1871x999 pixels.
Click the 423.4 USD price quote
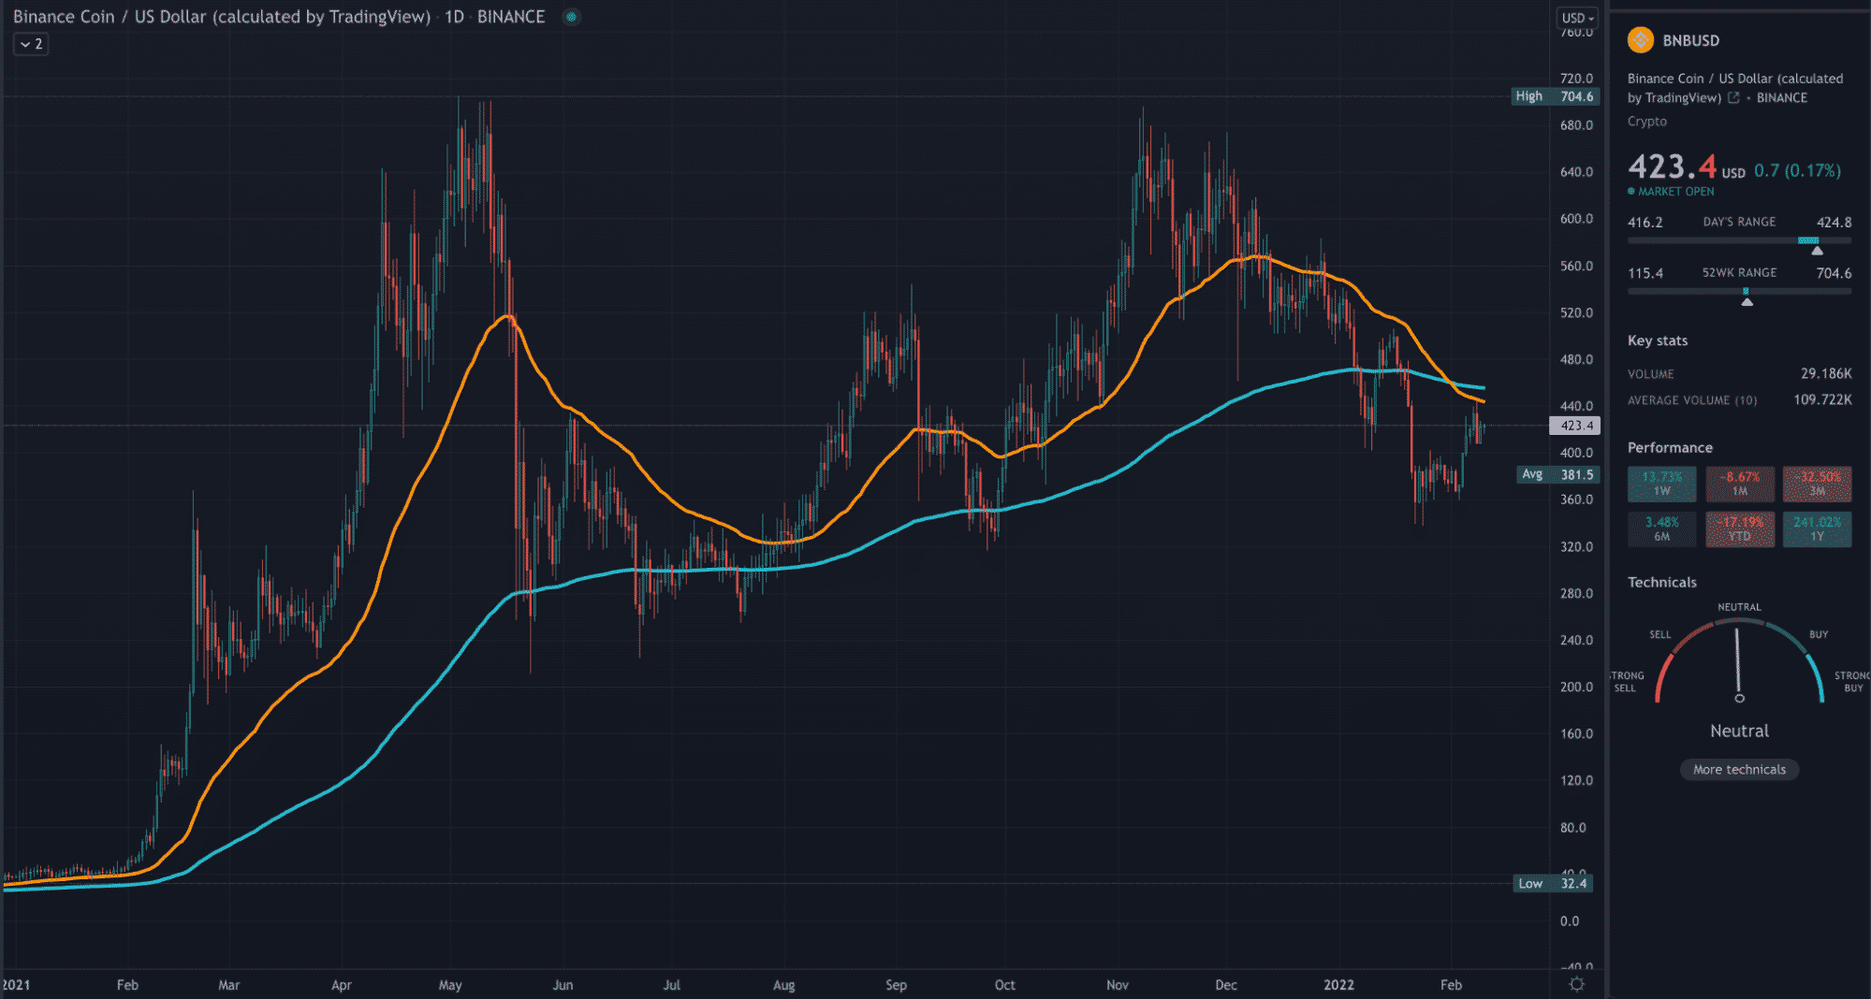coord(1687,166)
